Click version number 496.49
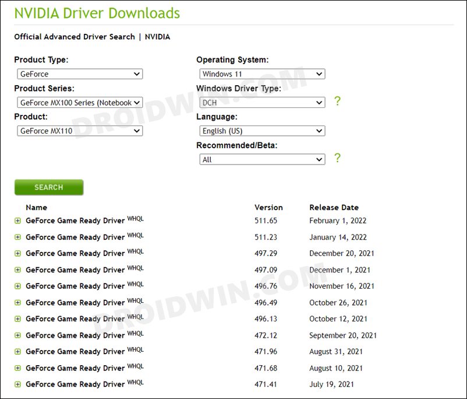Screen dimensions: 467x399 [x=266, y=303]
